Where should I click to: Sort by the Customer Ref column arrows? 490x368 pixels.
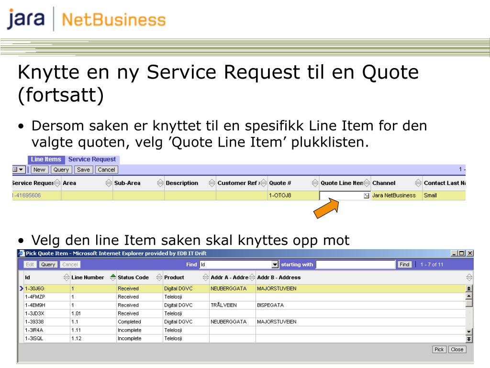264,183
